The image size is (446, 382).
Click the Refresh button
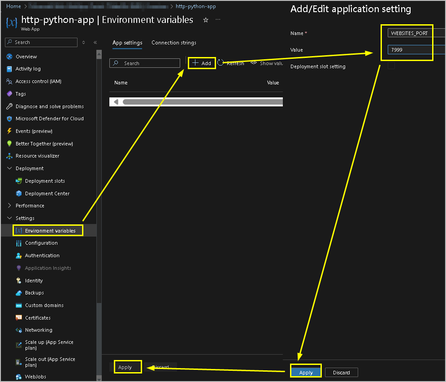tap(231, 63)
